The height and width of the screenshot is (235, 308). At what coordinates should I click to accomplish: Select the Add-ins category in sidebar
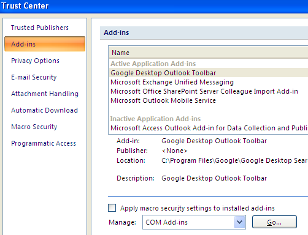tap(45, 44)
